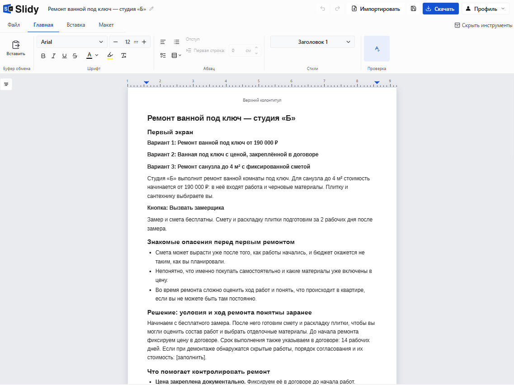Redo the last action
Image resolution: width=514 pixels, height=385 pixels.
(x=337, y=9)
